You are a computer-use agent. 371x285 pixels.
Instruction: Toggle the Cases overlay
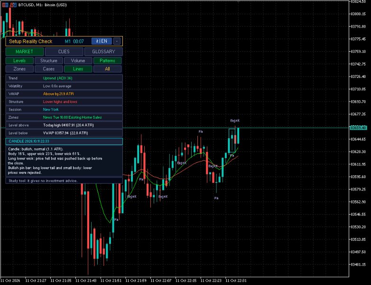pos(49,69)
